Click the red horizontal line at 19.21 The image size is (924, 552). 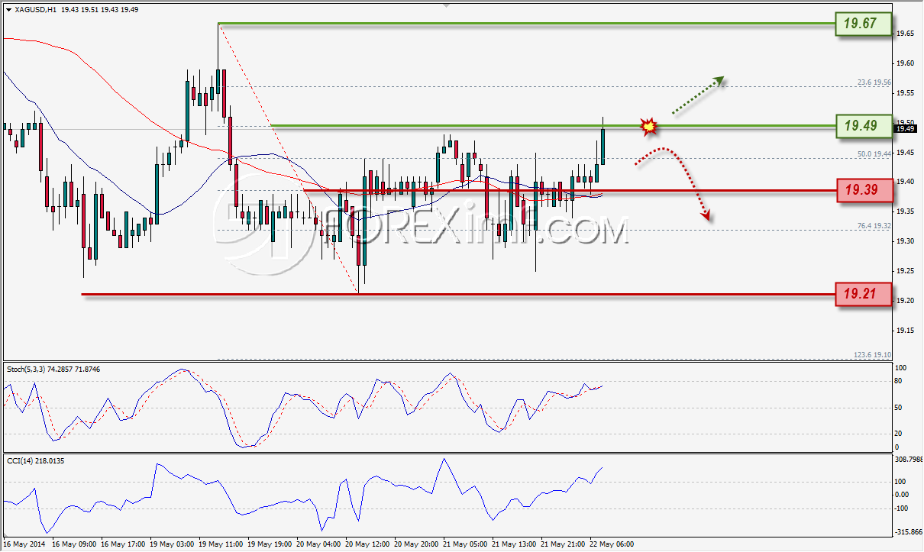pyautogui.click(x=458, y=294)
